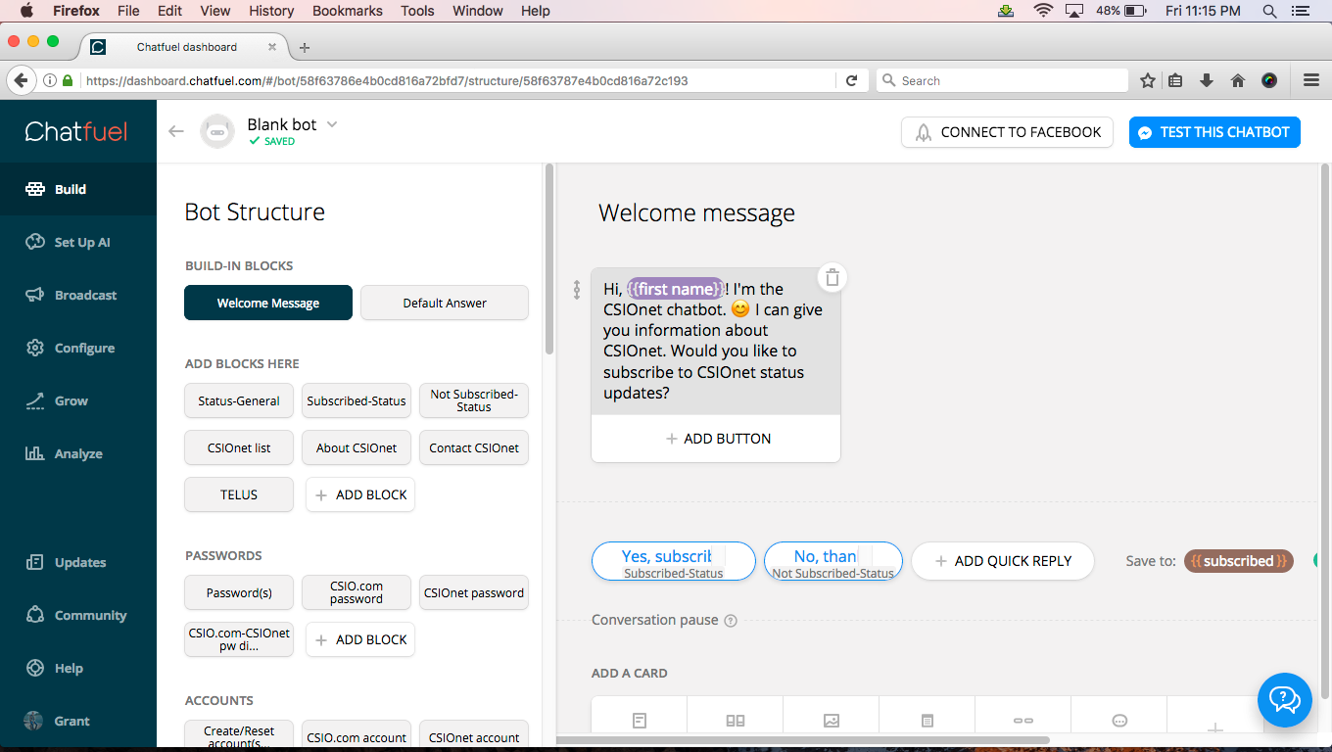Click ADD BLOCK in the PASSWORDS group
This screenshot has height=752, width=1332.
coord(360,639)
